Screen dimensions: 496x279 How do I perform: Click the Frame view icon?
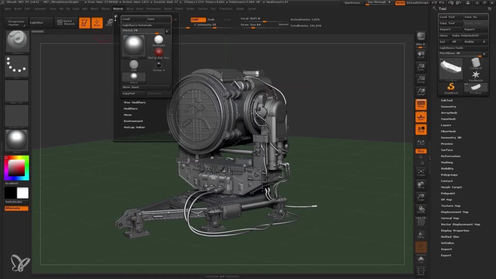pyautogui.click(x=421, y=172)
